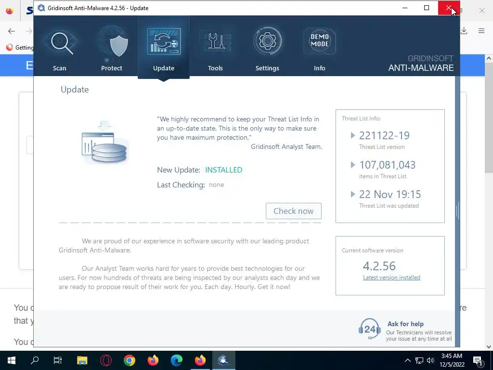Open the Firefox hamburger menu
The height and width of the screenshot is (370, 493).
pos(481,31)
